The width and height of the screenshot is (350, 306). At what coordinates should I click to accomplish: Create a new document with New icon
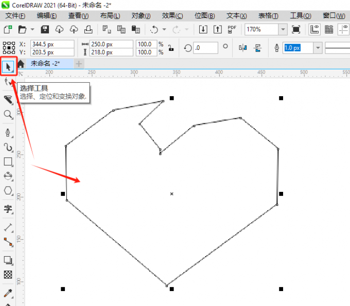tap(8, 29)
